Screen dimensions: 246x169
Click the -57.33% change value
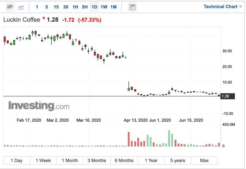(90, 20)
